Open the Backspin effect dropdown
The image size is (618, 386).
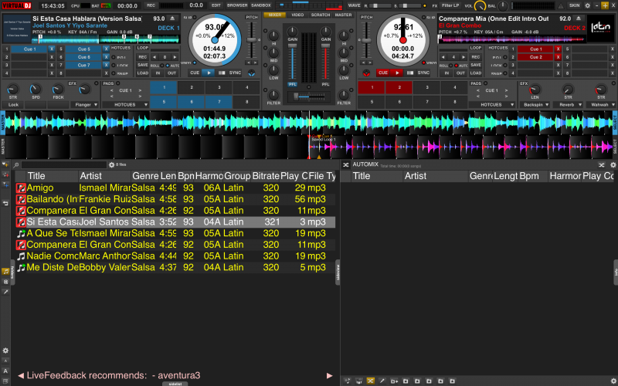tap(535, 105)
